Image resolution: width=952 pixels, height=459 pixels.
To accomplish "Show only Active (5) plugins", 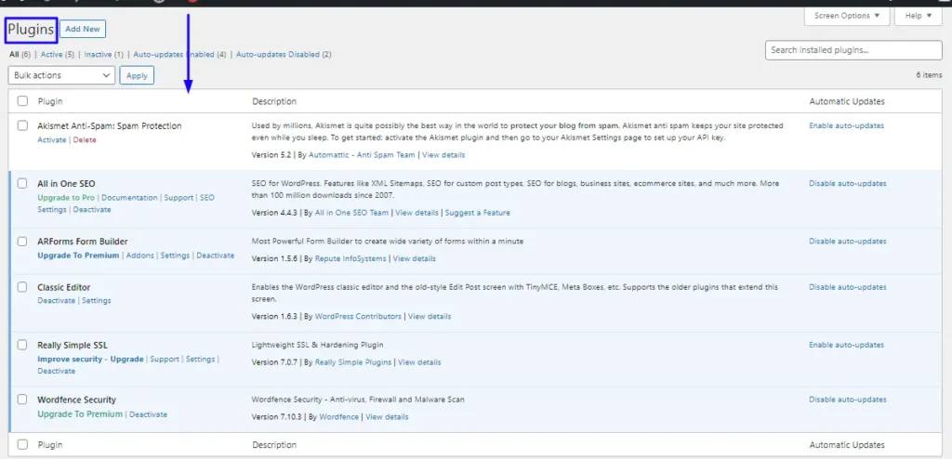I will tap(58, 55).
